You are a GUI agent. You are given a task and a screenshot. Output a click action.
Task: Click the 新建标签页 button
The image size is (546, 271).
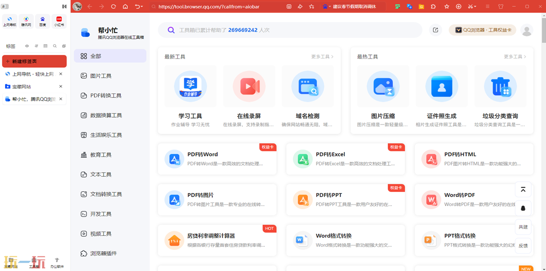pyautogui.click(x=34, y=61)
